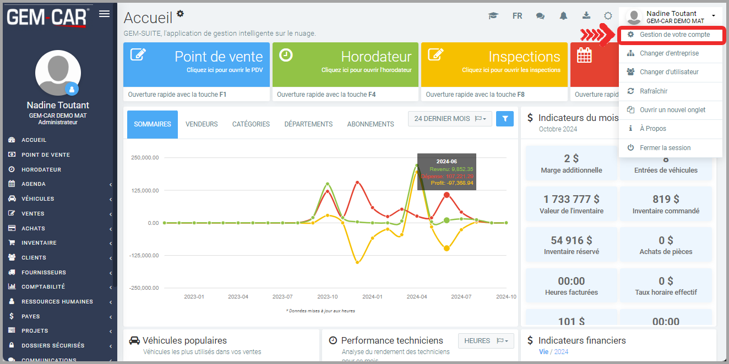
Task: Click the sun theme icon
Action: [608, 16]
